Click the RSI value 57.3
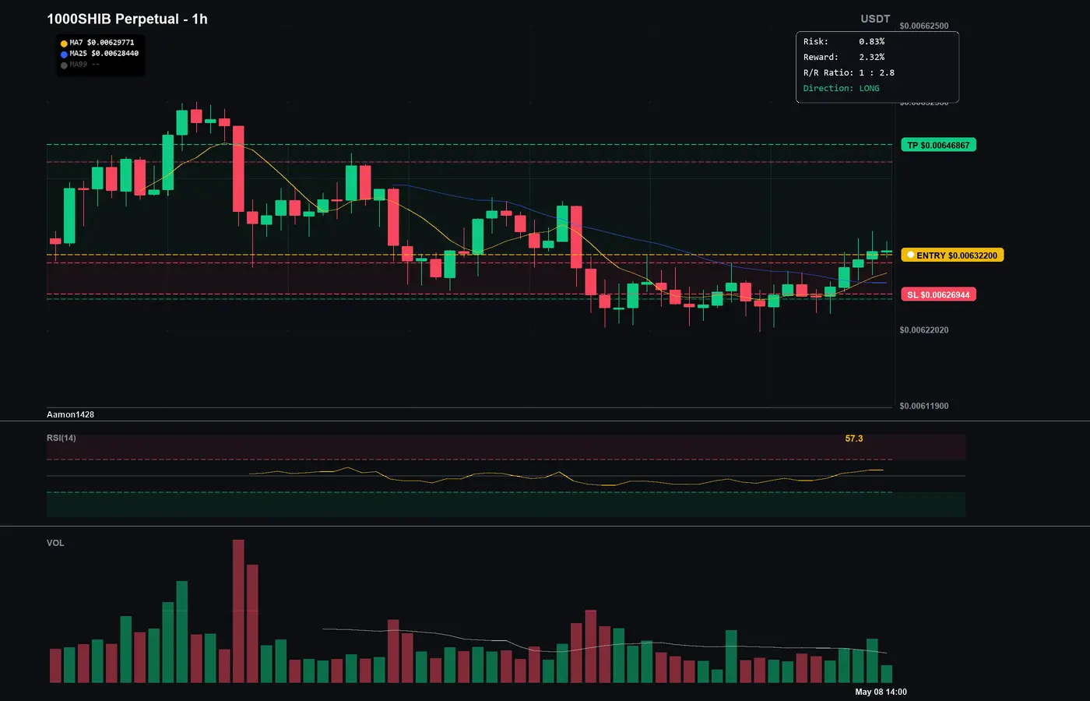1090x701 pixels. tap(854, 439)
